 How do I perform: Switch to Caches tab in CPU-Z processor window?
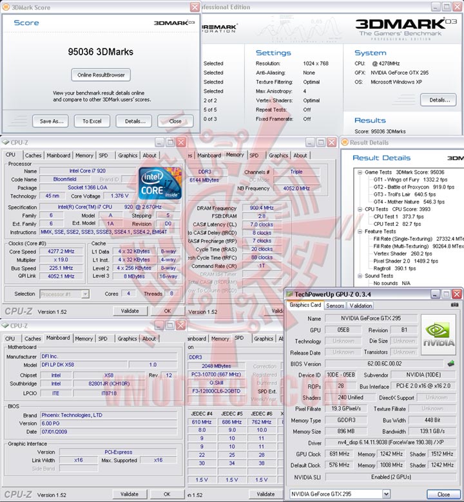pos(34,155)
